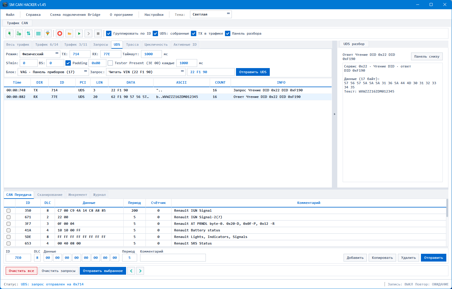The width and height of the screenshot is (452, 289).
Task: Open the Запрос request dropdown
Action: 146,72
